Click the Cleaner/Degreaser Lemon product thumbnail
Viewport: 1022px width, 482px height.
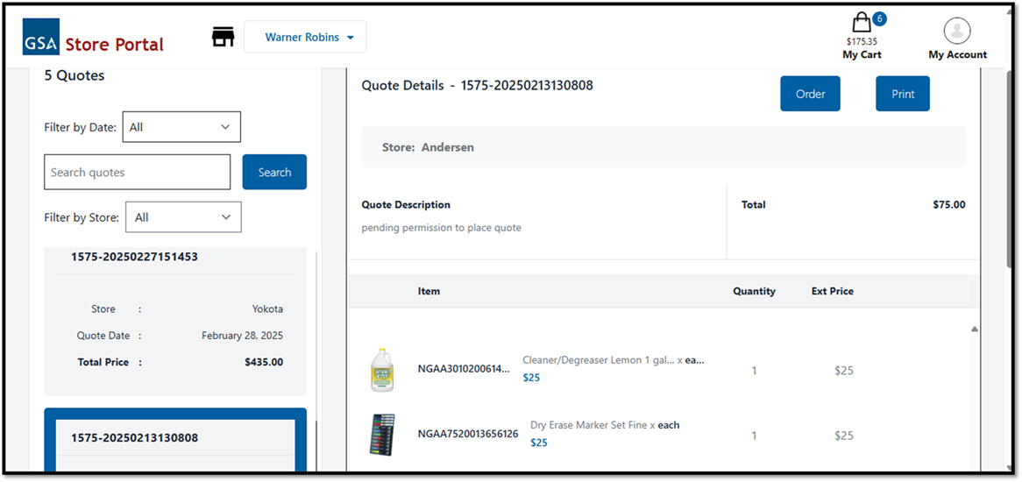[x=383, y=370]
